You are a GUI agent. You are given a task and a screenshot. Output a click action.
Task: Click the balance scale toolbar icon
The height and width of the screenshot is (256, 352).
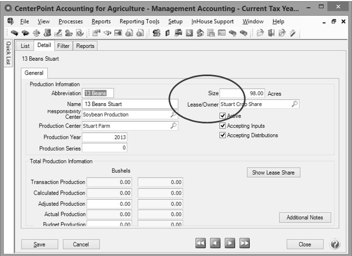click(x=36, y=33)
